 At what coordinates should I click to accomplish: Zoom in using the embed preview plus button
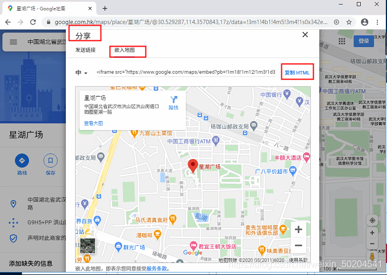pyautogui.click(x=298, y=230)
